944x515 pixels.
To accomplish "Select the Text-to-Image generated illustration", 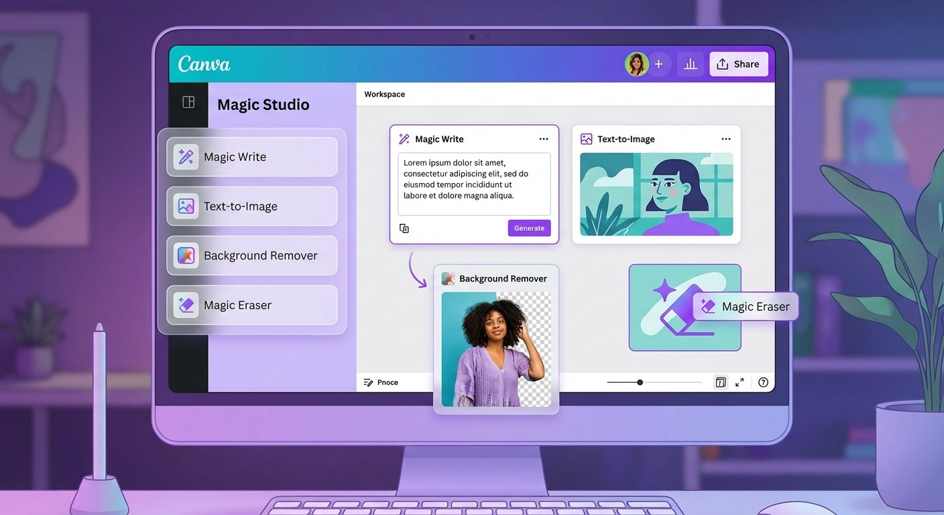I will tap(656, 194).
